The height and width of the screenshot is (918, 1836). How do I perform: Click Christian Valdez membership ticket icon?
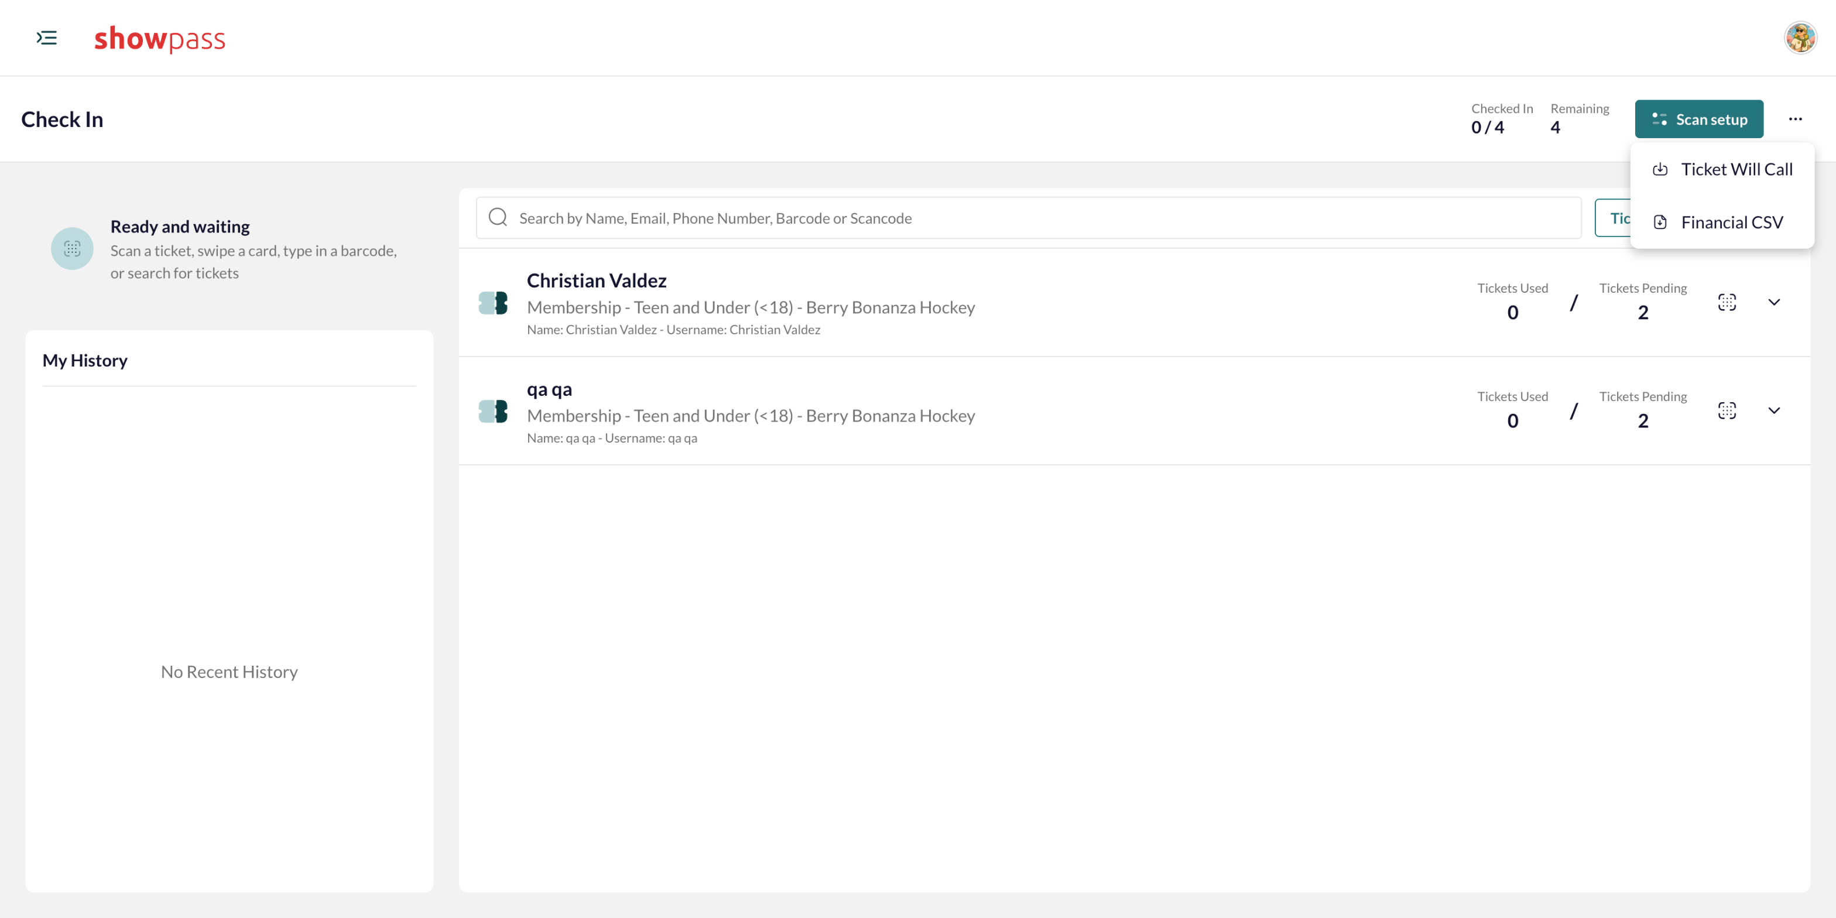click(492, 303)
